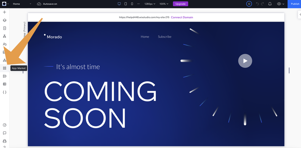Open the puzzle-piece custom apps icon
This screenshot has height=148, width=301.
coord(5,76)
